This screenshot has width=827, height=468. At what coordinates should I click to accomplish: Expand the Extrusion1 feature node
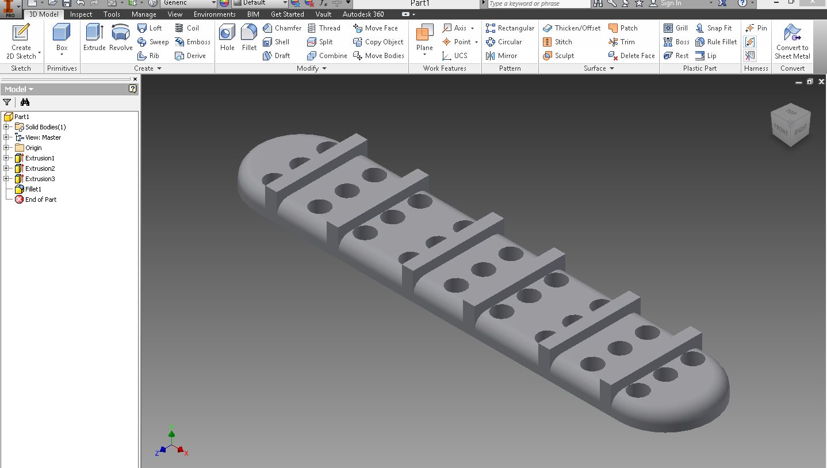click(6, 158)
